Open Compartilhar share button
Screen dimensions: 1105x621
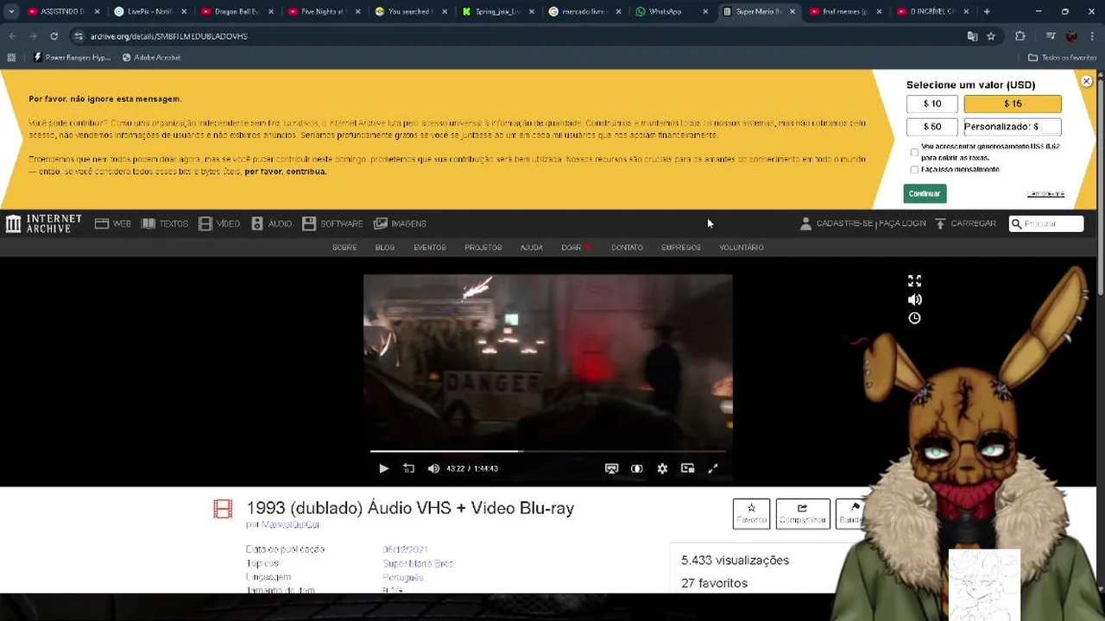(x=803, y=513)
